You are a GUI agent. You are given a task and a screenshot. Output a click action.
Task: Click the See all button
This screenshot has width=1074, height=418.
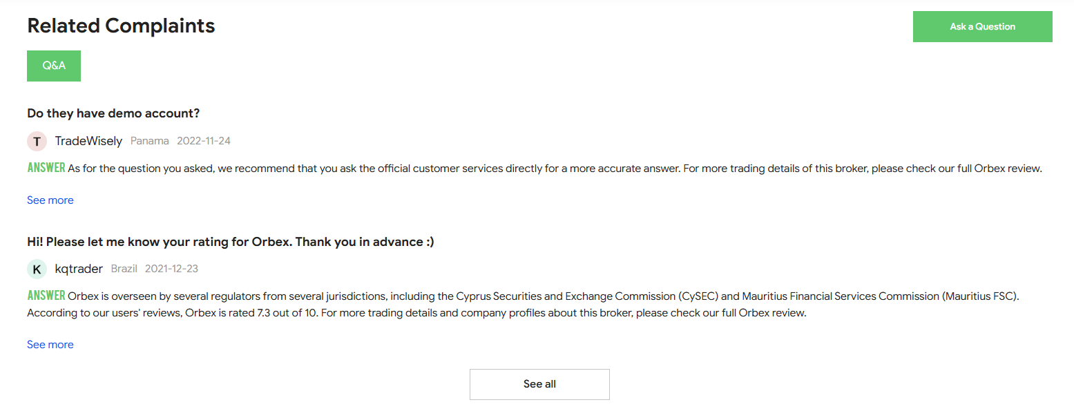click(x=539, y=384)
